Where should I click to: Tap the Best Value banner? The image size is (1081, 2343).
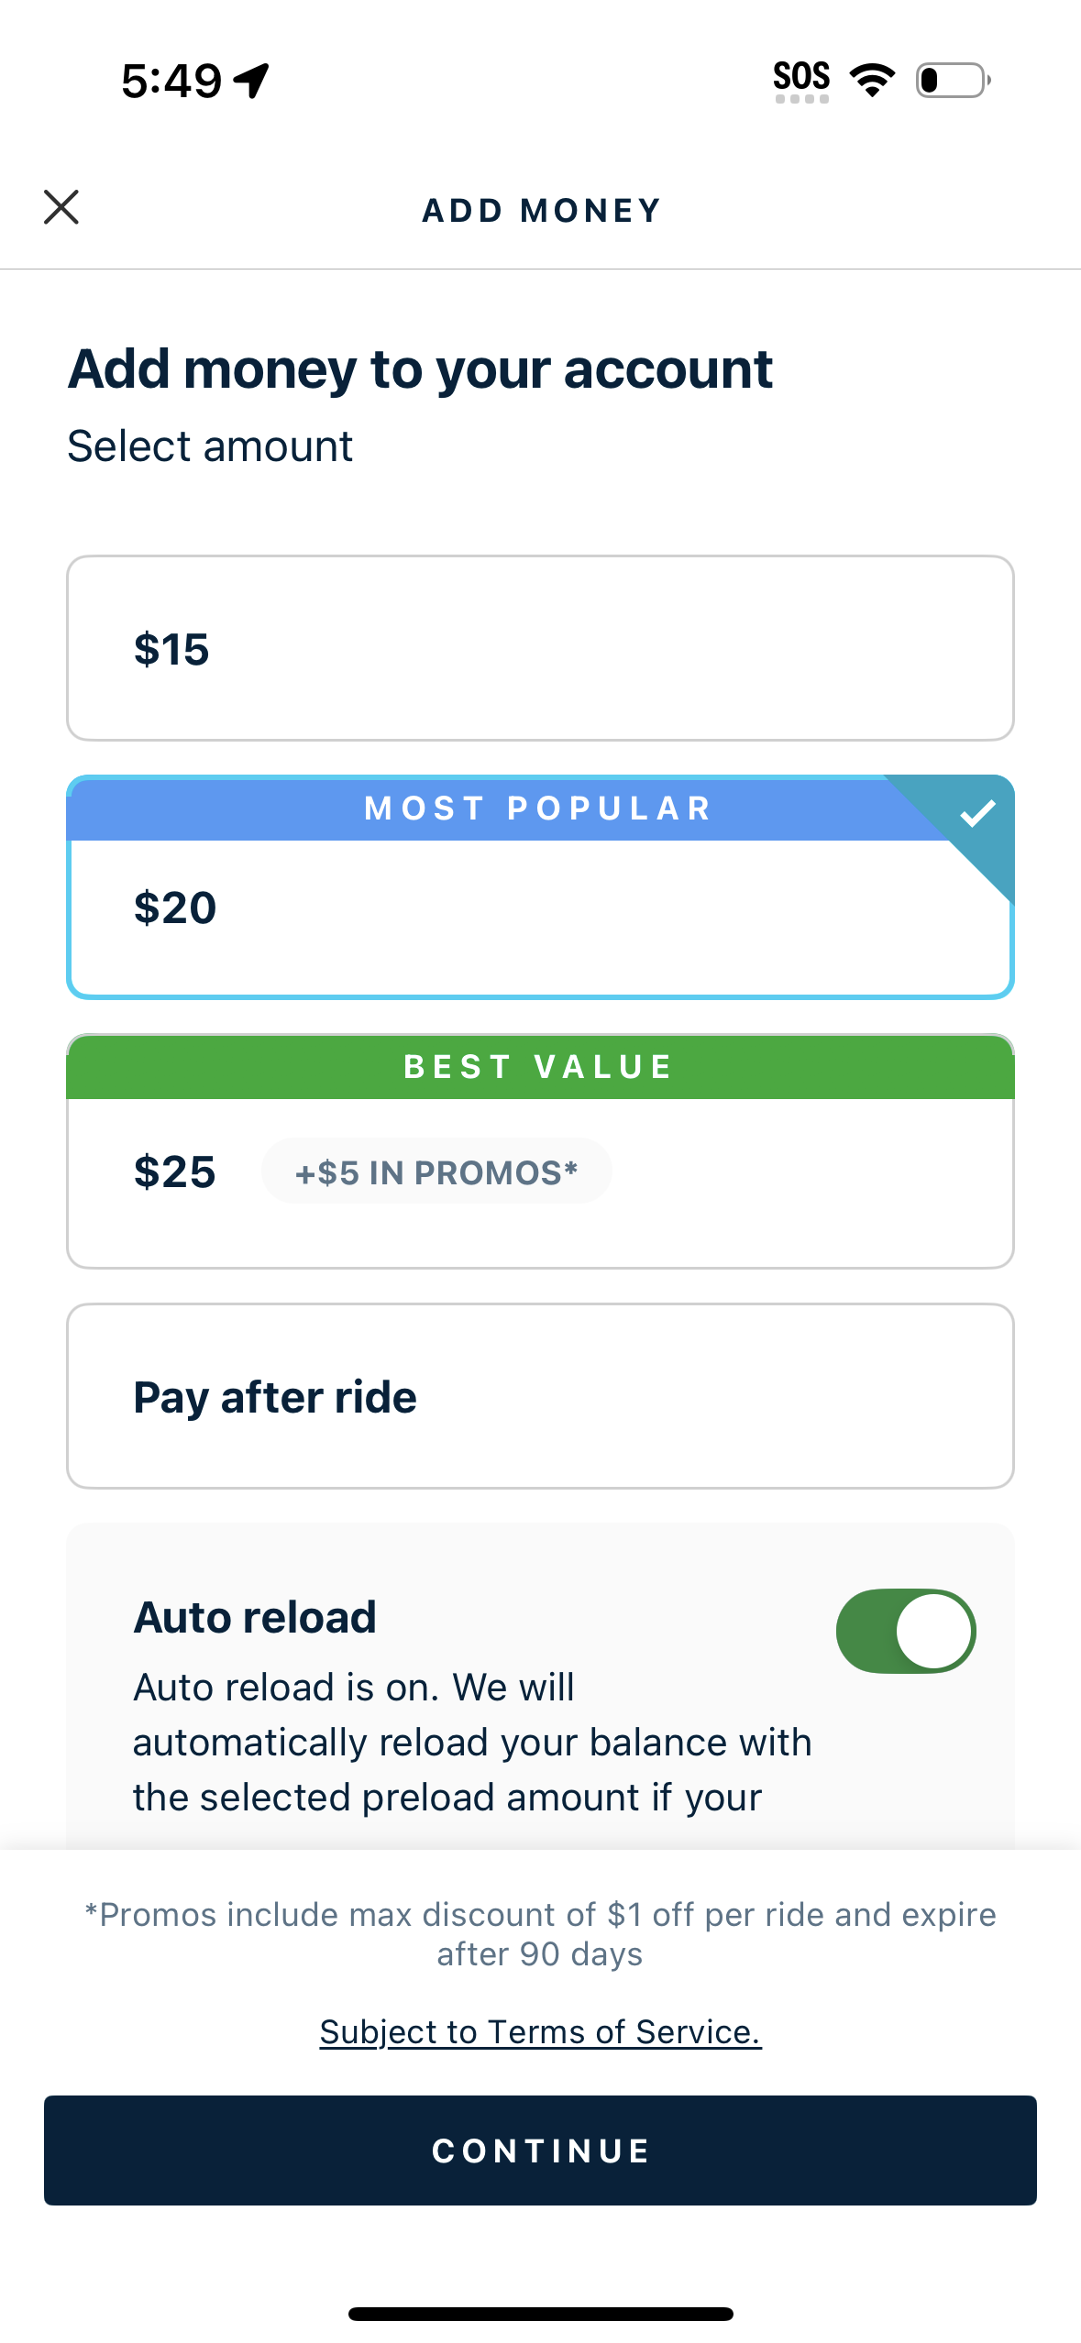point(540,1067)
